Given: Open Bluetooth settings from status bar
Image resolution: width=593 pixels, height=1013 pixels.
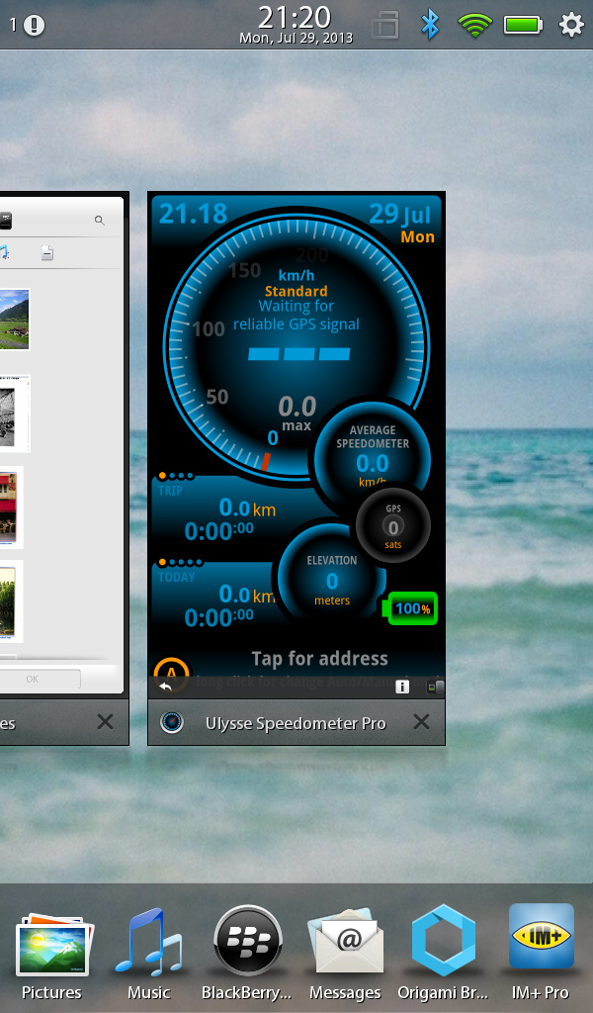Looking at the screenshot, I should [x=430, y=25].
